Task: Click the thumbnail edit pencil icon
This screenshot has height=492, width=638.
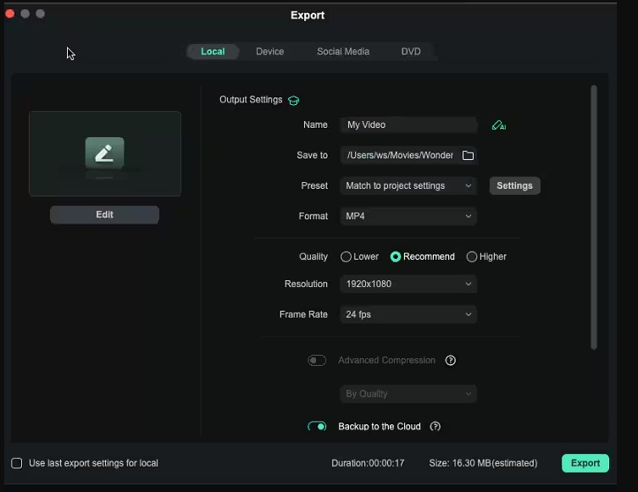Action: pos(104,153)
